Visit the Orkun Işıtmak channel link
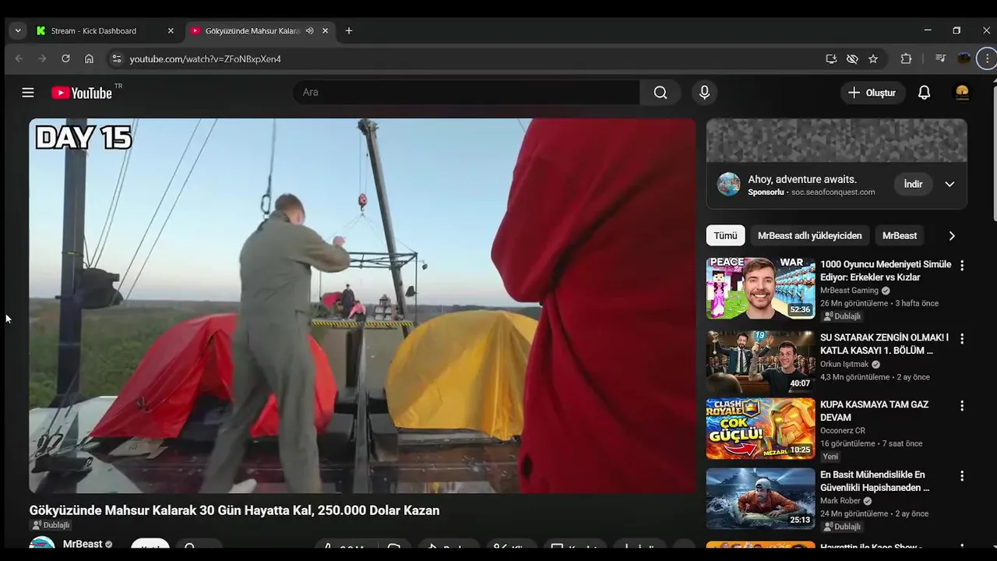997x561 pixels. (x=844, y=364)
